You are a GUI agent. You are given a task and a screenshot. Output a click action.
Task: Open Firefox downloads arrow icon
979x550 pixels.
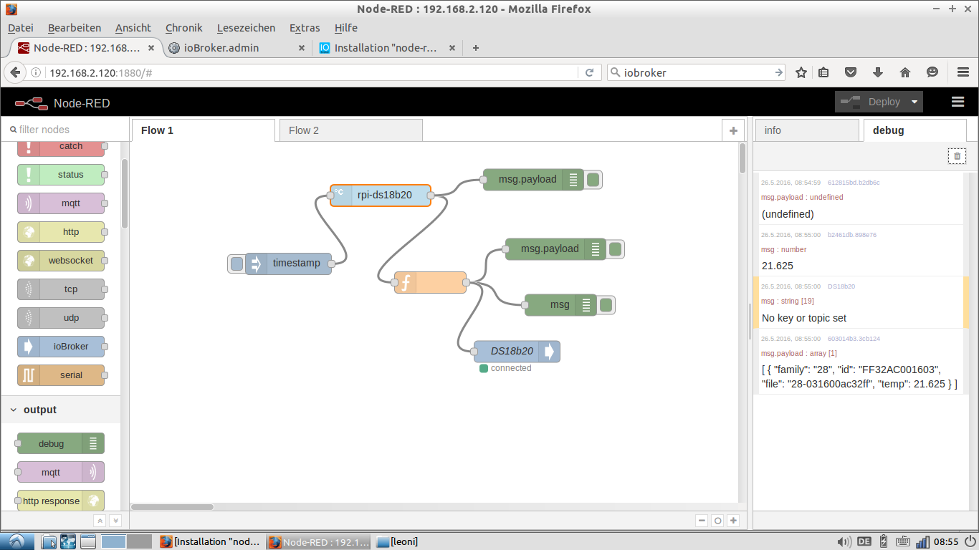[877, 72]
